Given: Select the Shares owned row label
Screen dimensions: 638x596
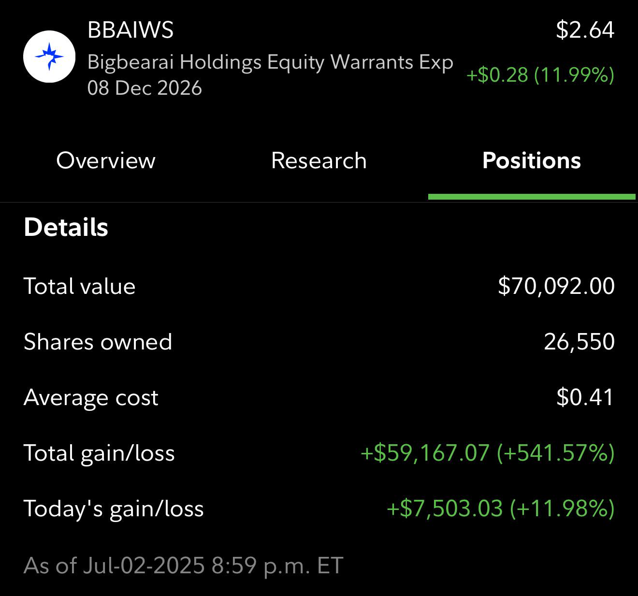Looking at the screenshot, I should coord(98,342).
